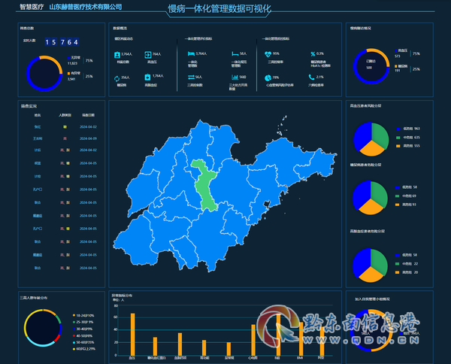This screenshot has width=451, height=364.
Task: Click the swap arrows icon beside 56人
Action: (191, 77)
